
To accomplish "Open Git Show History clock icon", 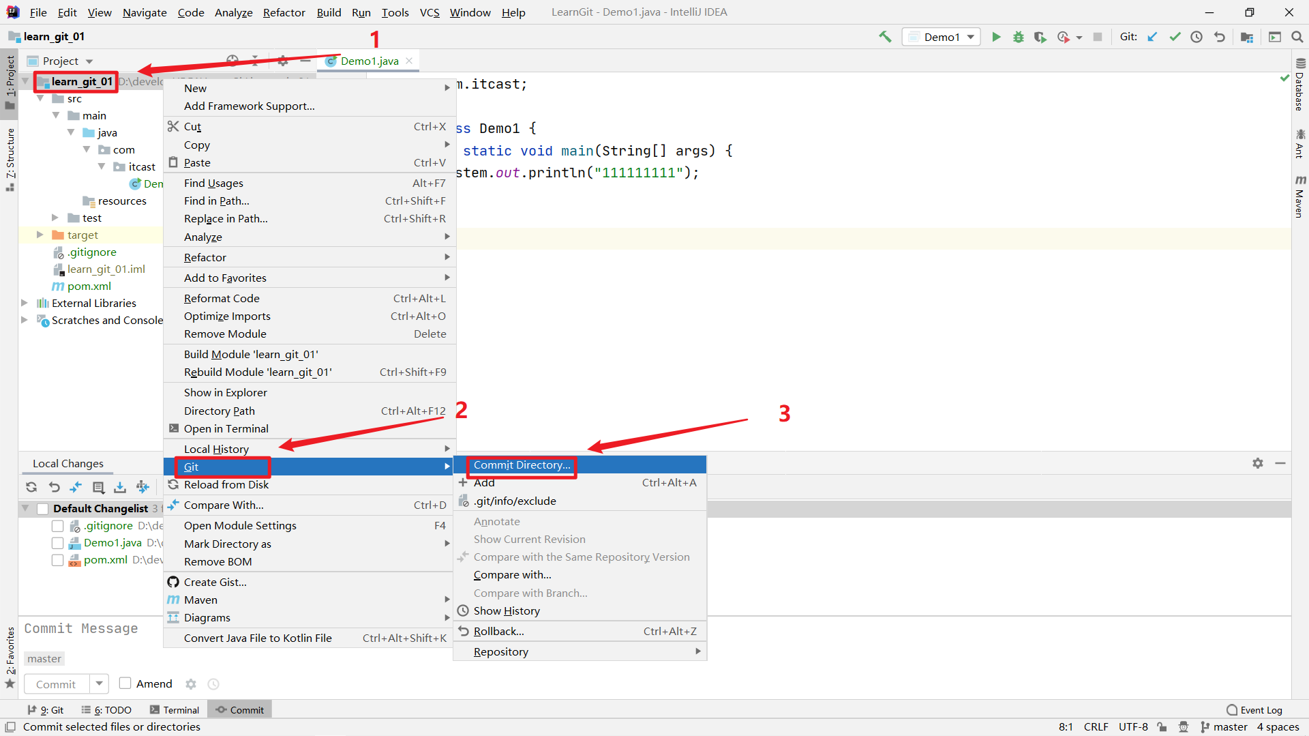I will (x=1197, y=37).
